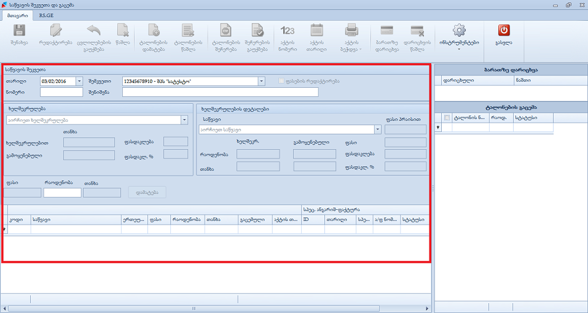Click დარიცხვის წაშლა card delete icon
The image size is (588, 313).
coord(417,30)
